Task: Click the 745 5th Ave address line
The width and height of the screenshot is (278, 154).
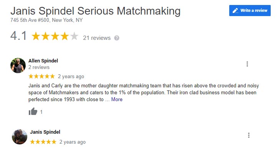Action: point(46,20)
